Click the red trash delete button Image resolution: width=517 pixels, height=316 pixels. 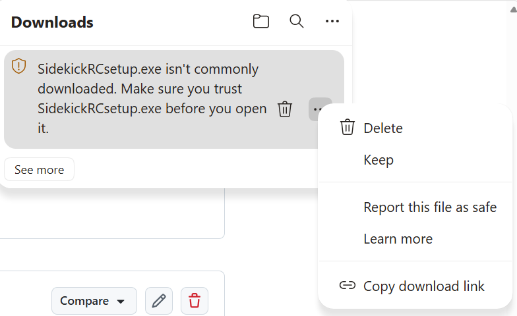195,301
